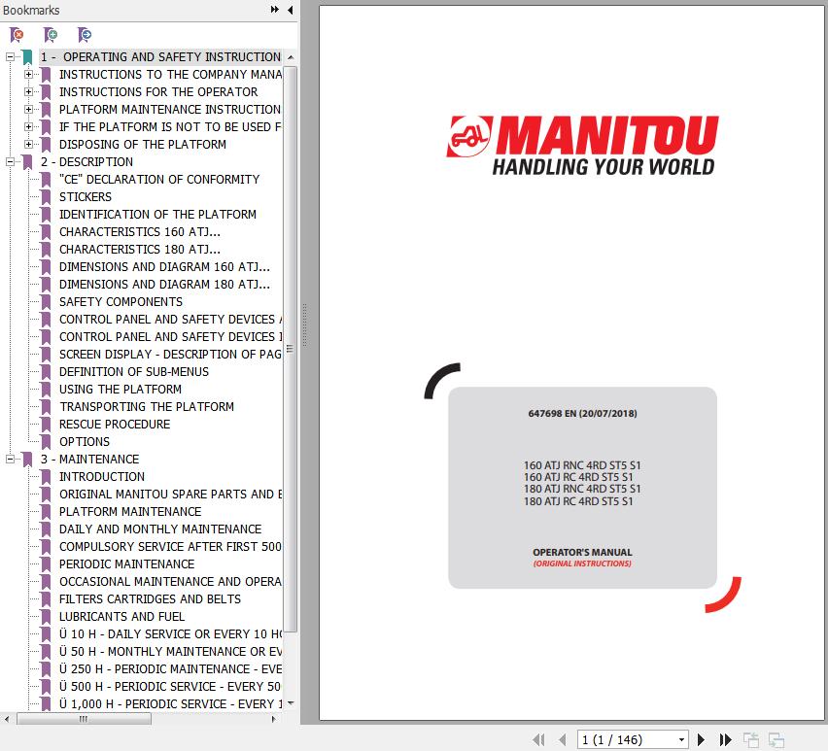Open 'PERIODIC MAINTENANCE' bookmark
The image size is (828, 751).
[x=126, y=563]
